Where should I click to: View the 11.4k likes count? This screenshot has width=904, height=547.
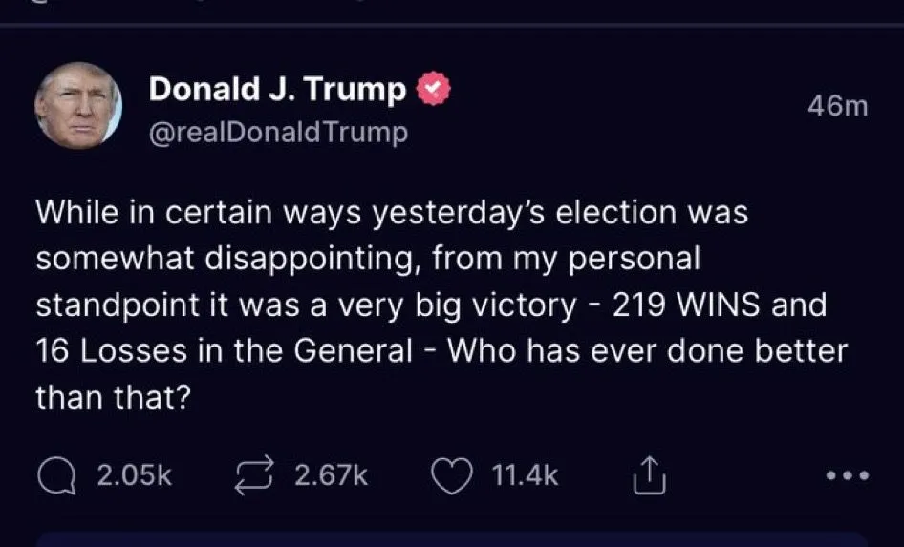[526, 474]
